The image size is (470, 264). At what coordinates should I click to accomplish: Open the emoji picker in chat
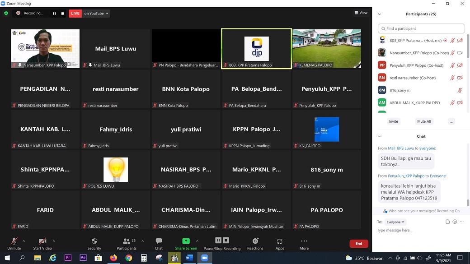[455, 222]
